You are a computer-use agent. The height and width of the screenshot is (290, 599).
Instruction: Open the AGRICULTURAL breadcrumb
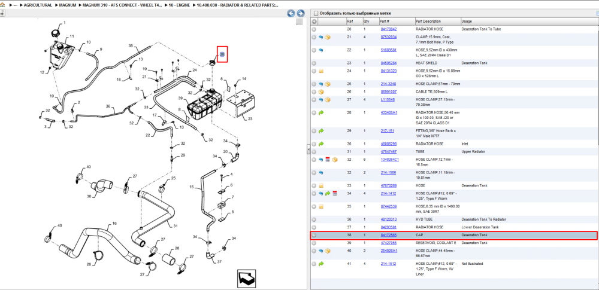pos(38,5)
